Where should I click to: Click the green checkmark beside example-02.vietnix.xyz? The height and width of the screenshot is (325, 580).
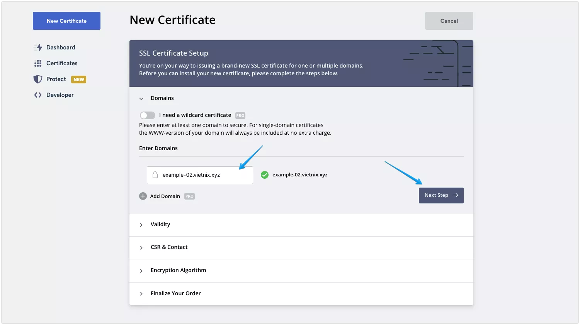coord(264,174)
